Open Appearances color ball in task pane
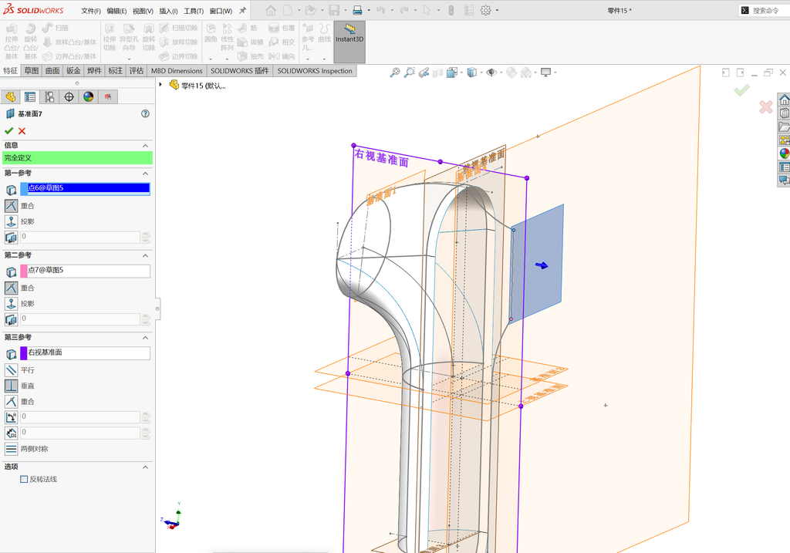The image size is (790, 553). (784, 153)
